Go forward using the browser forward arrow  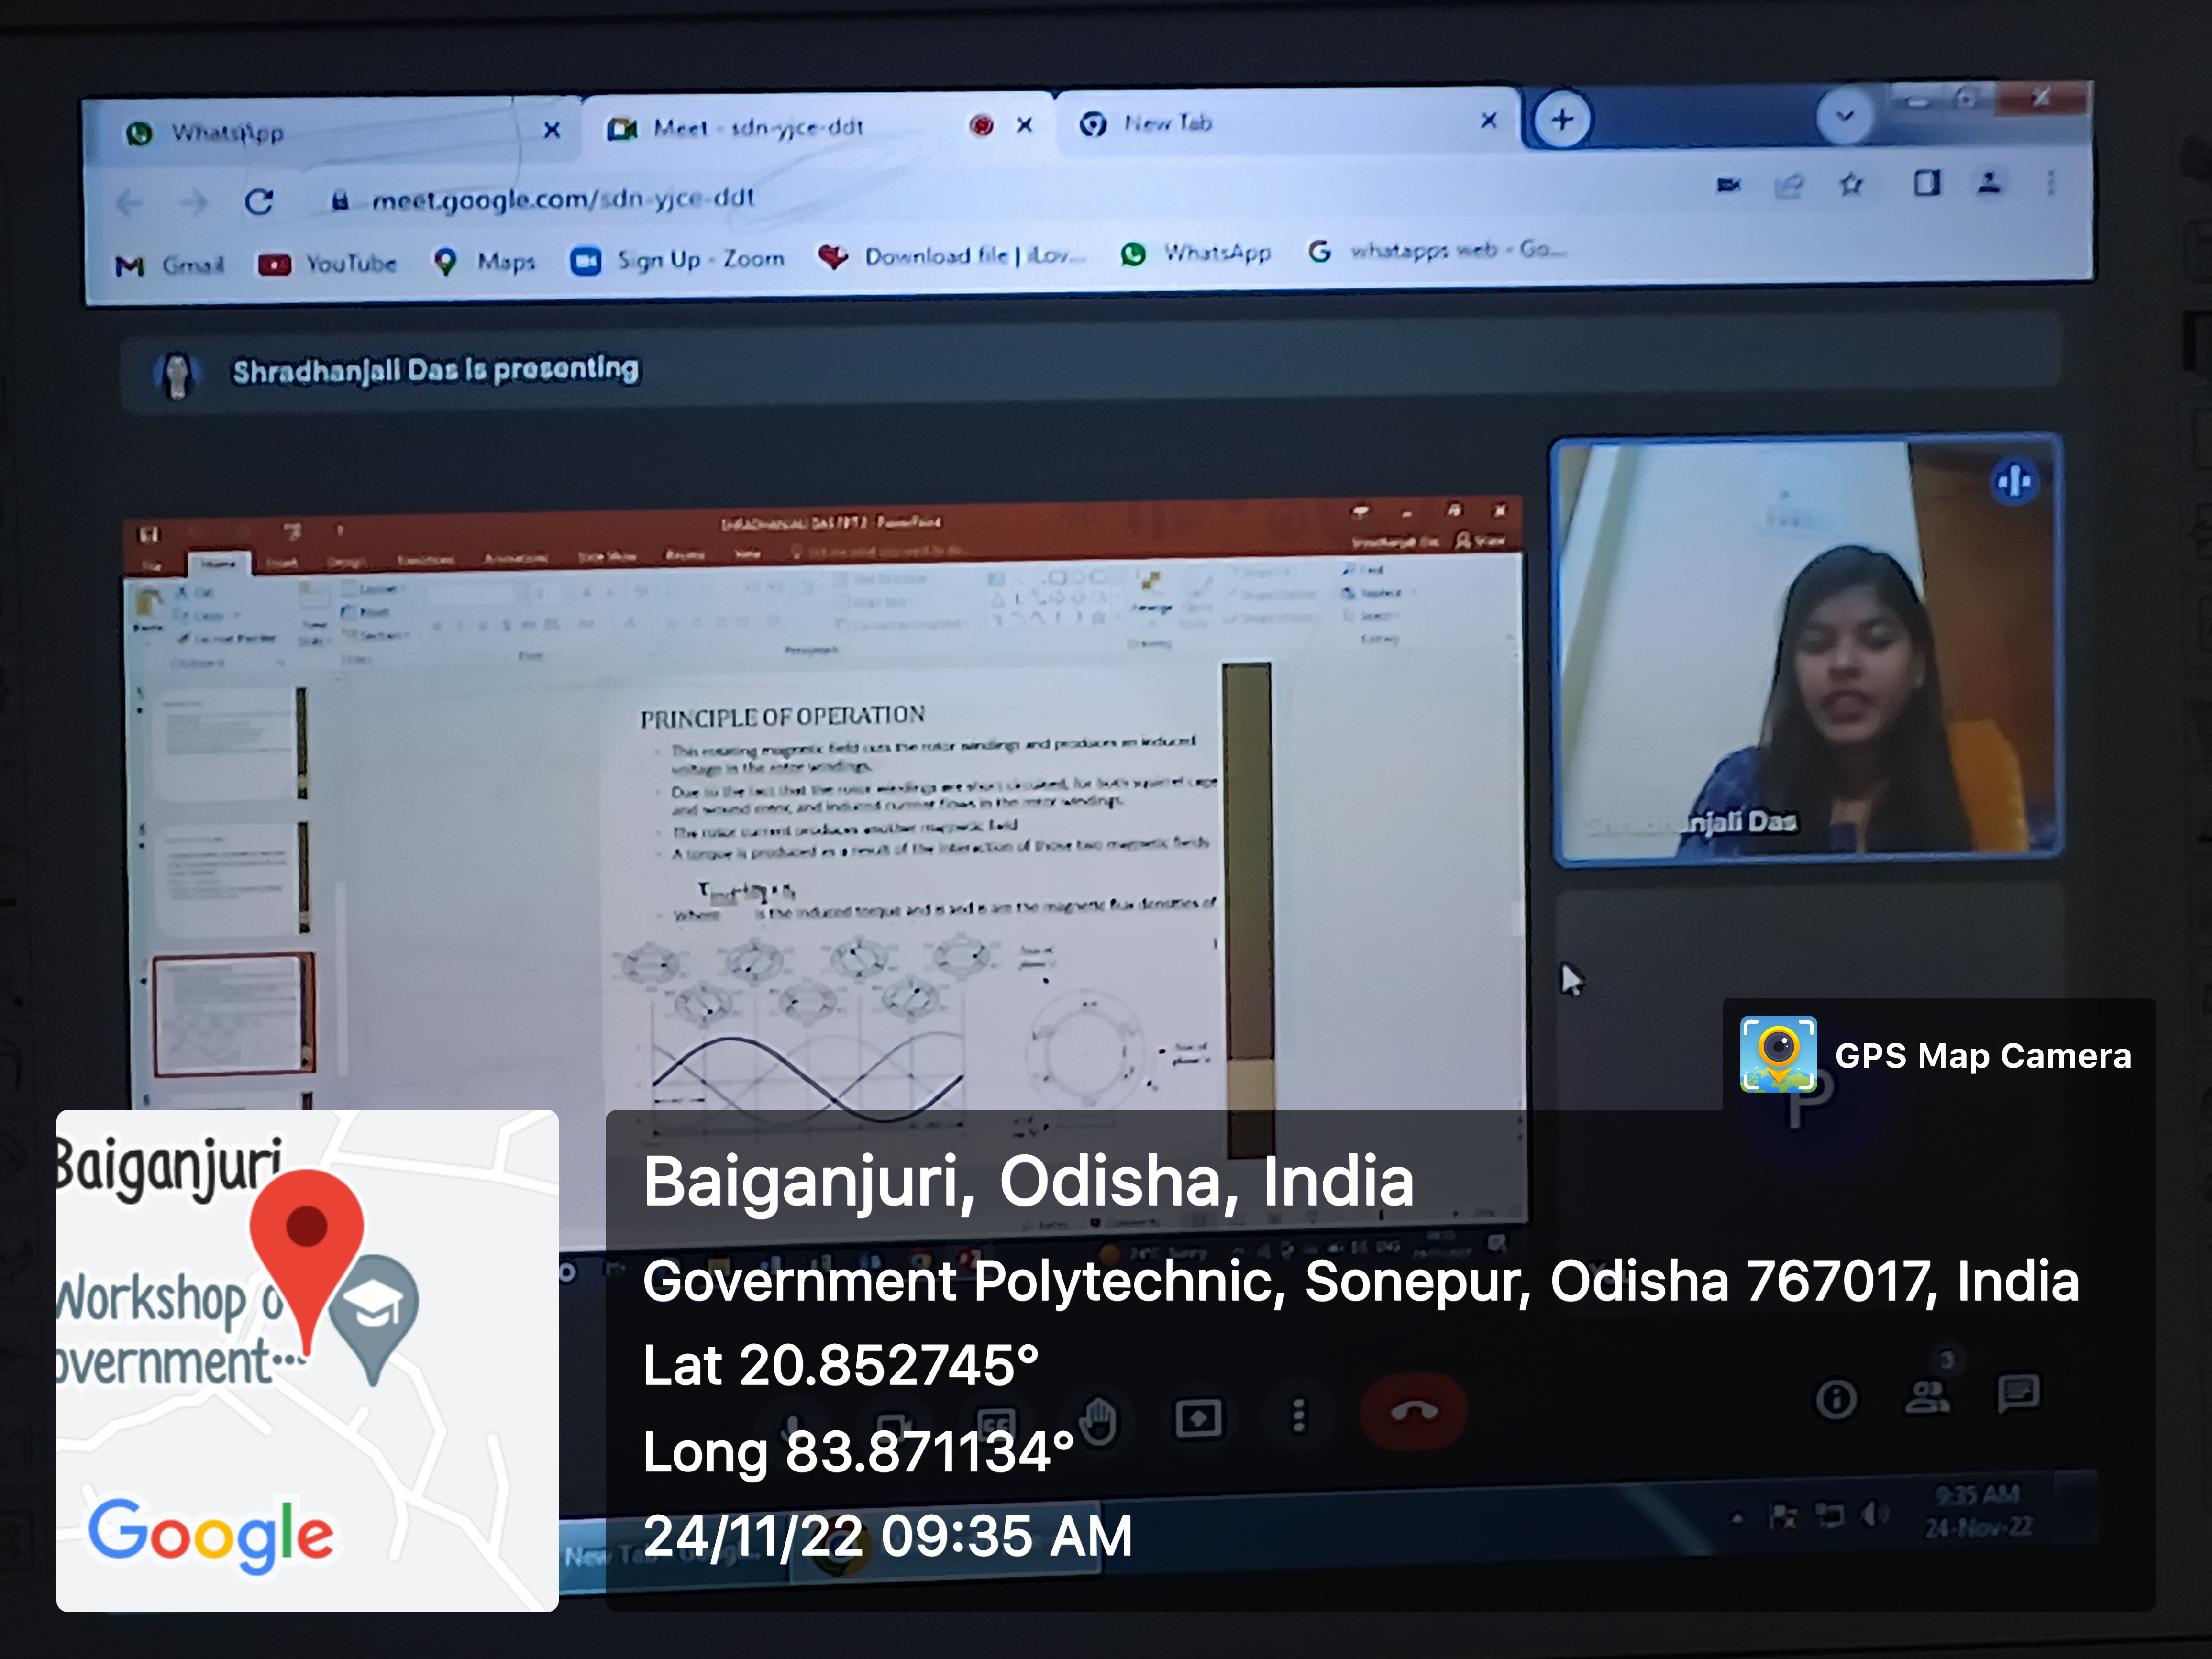click(194, 203)
